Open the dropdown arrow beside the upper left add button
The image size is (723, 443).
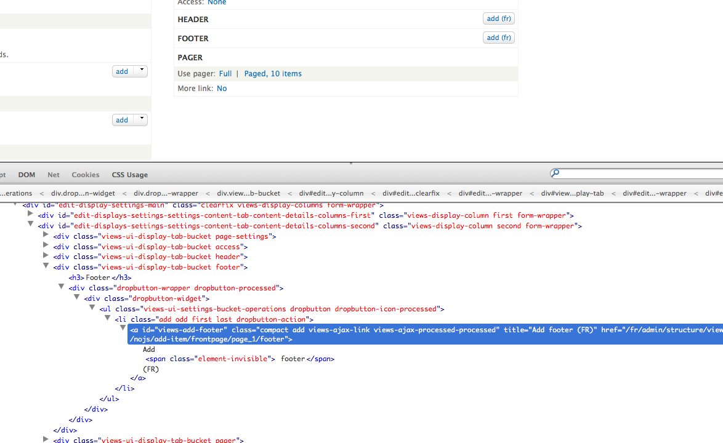click(141, 71)
